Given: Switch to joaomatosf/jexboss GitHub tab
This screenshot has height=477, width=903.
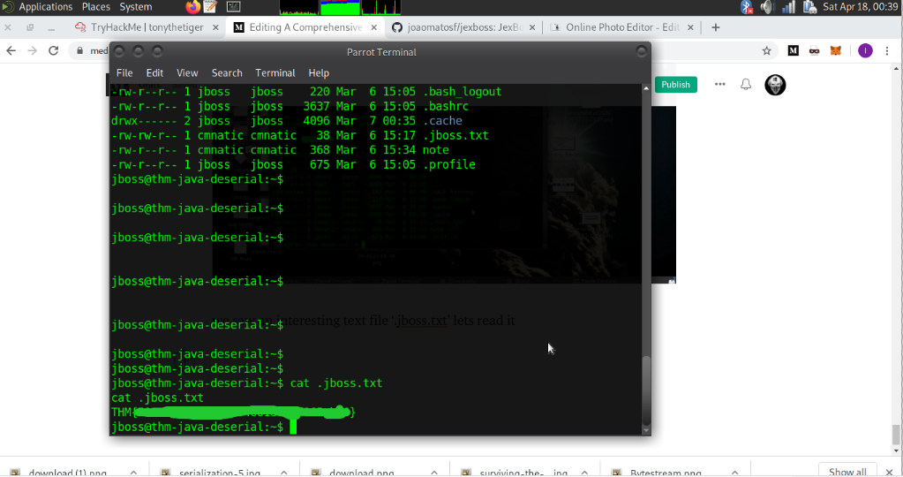Looking at the screenshot, I should [464, 27].
